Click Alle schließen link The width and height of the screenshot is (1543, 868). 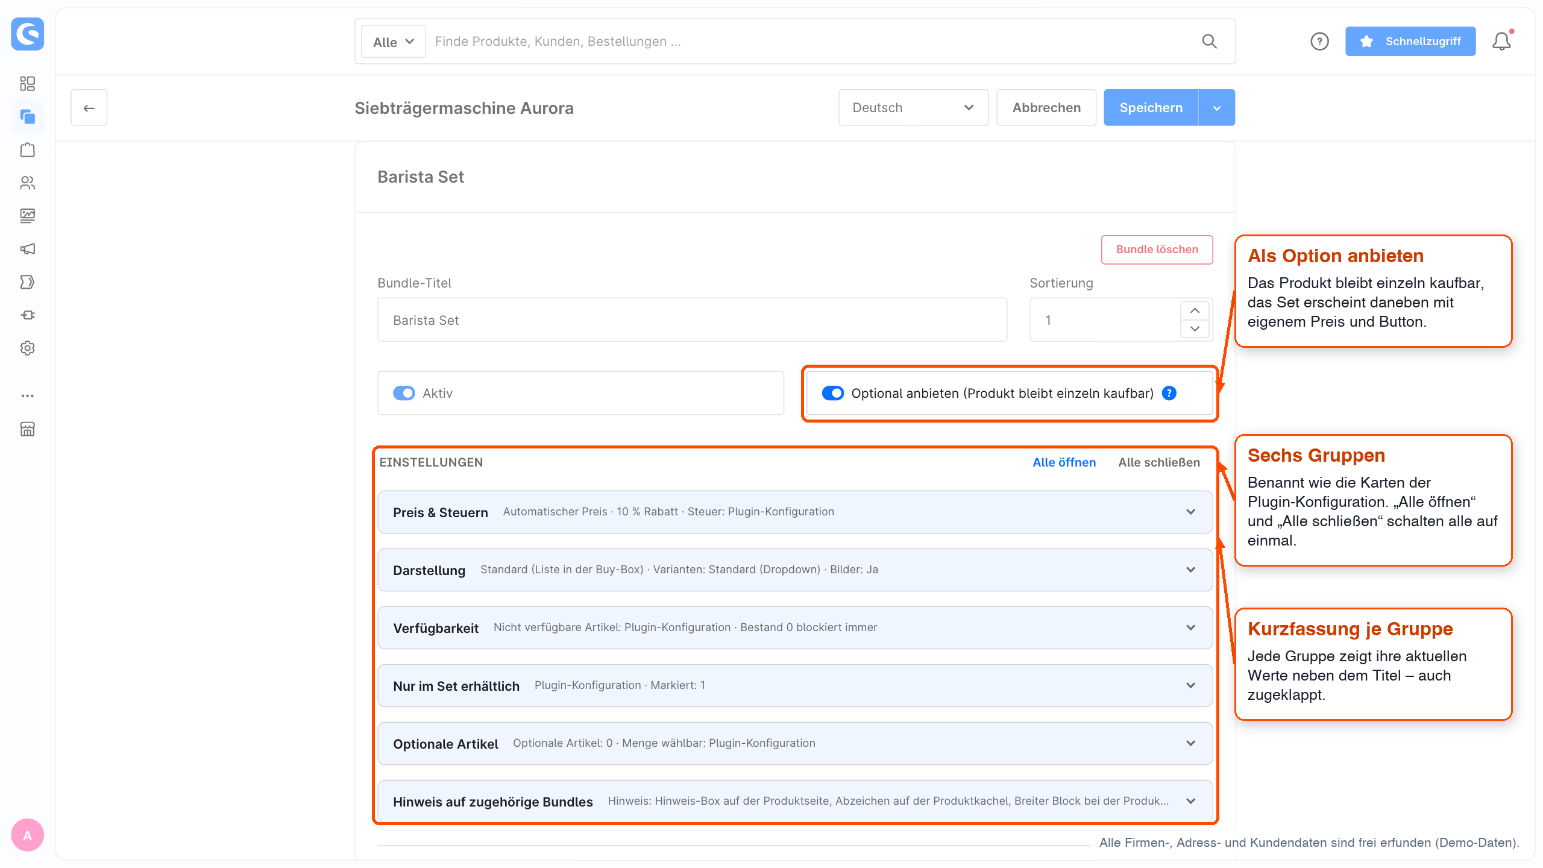[1159, 462]
